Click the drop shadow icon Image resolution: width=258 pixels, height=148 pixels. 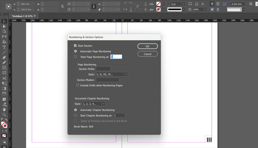coord(197,4)
